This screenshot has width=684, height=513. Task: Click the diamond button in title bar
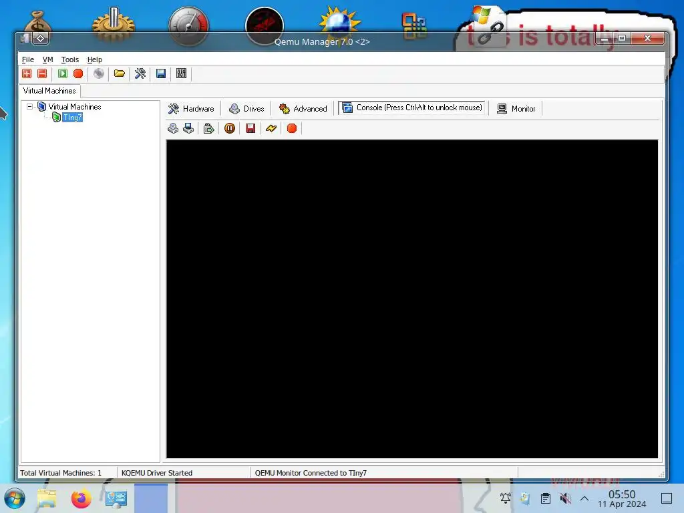[x=41, y=38]
